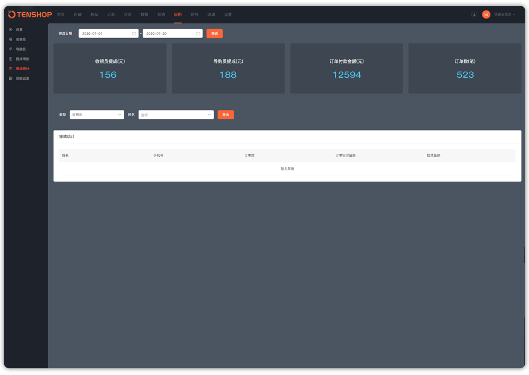Click the 订单付款金额(元) statistics card
Image resolution: width=529 pixels, height=375 pixels.
pos(346,69)
